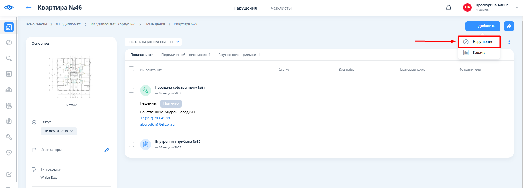Click the aborodkin@tehzor.ru email link
The width and height of the screenshot is (523, 188).
[157, 124]
